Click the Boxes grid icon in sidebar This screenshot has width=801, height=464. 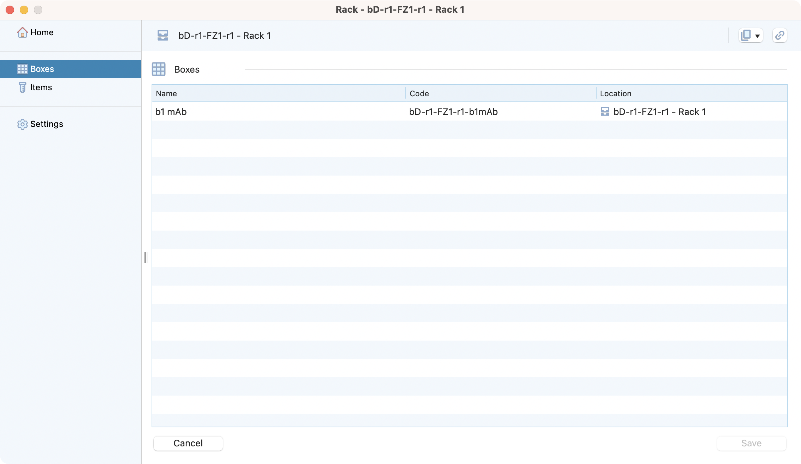22,69
